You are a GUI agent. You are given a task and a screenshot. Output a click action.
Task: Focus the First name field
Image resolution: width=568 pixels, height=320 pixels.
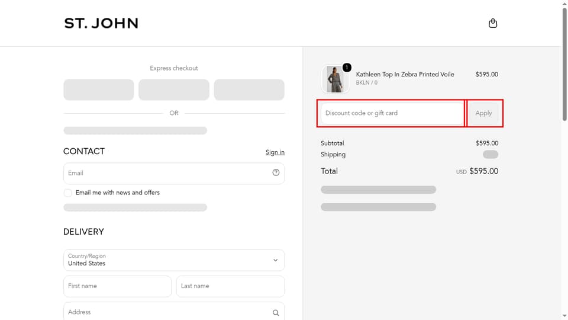pyautogui.click(x=117, y=286)
